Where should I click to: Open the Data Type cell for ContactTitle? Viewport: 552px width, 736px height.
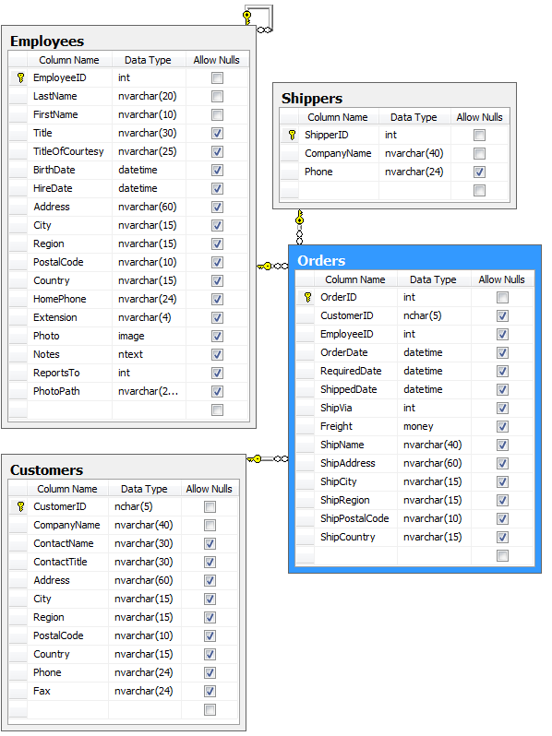[145, 562]
